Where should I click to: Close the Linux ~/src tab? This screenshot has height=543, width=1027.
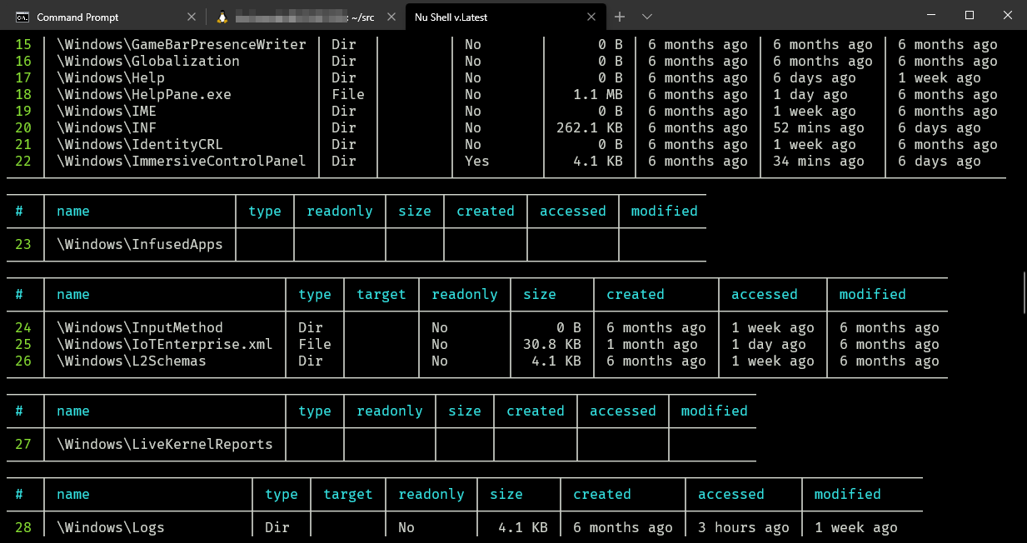[391, 17]
